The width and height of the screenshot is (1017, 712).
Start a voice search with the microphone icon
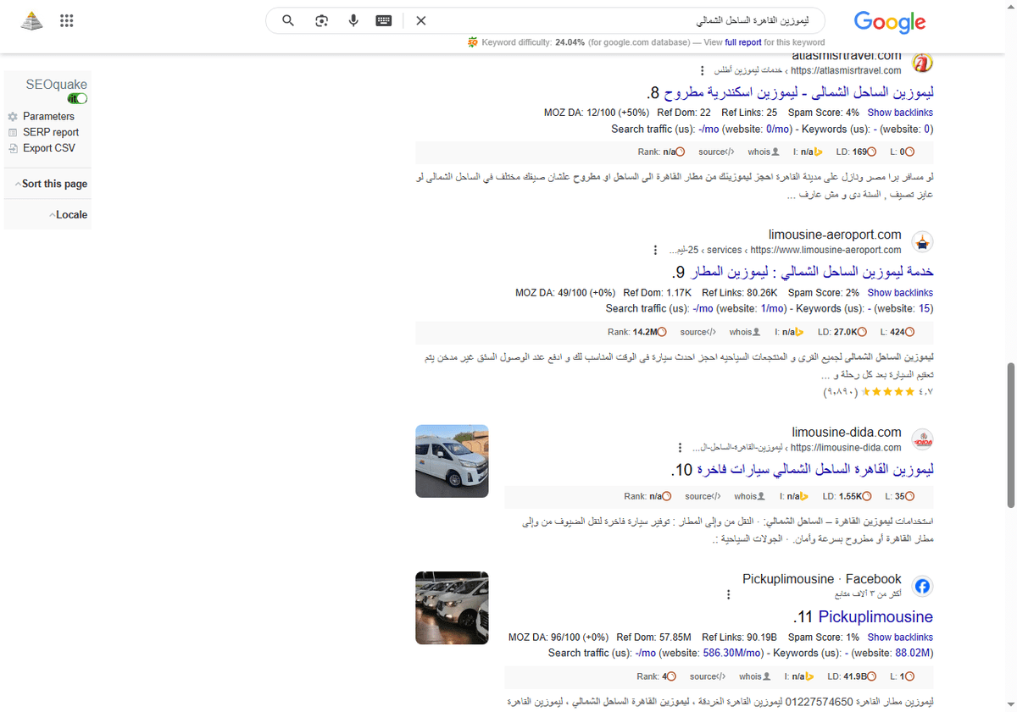point(353,20)
